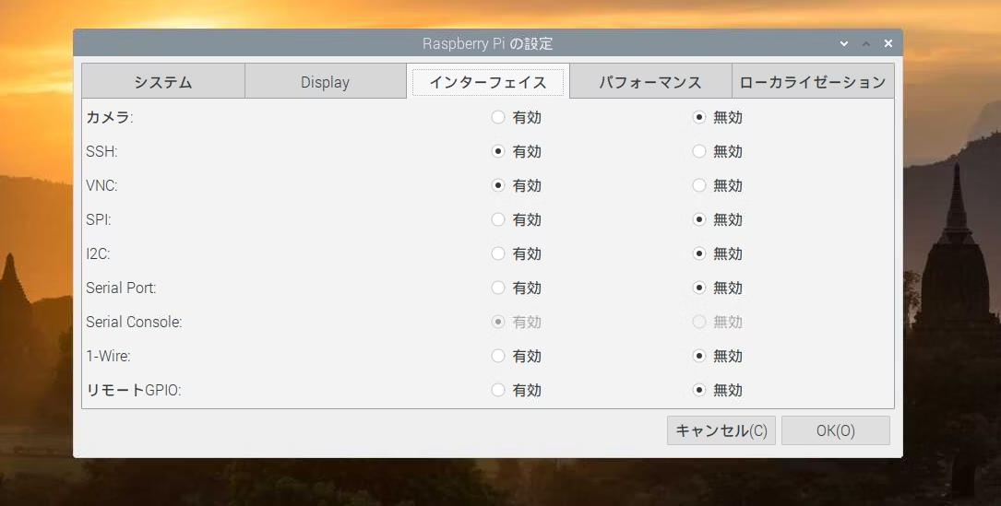Enable 1-Wire with the 有効 radio

[x=498, y=356]
